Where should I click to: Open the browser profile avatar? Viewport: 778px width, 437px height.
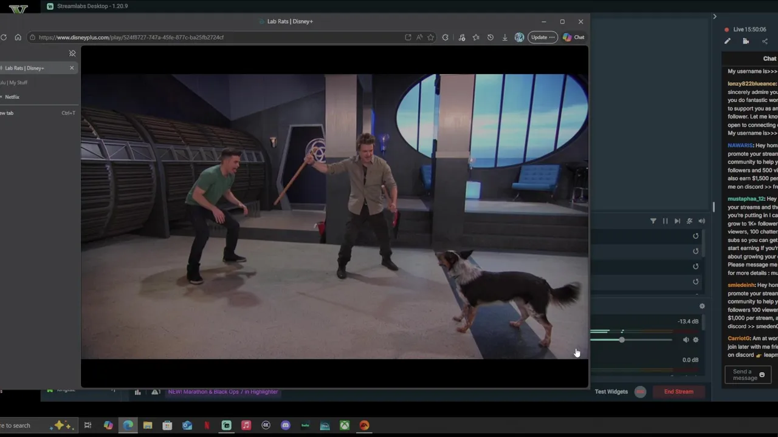coord(519,37)
